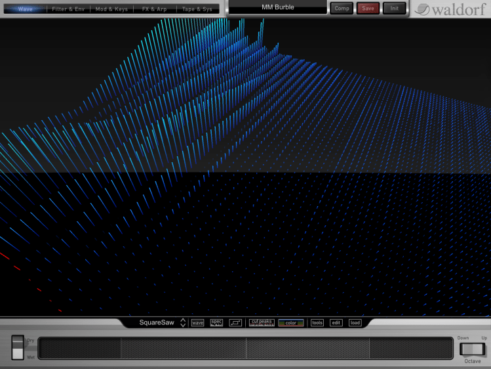This screenshot has width=491, height=369.
Task: Step the SquareSaw wavetable selector arrows
Action: click(x=183, y=323)
